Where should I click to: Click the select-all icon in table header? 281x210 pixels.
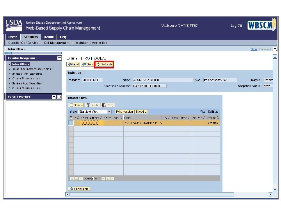tap(71, 118)
